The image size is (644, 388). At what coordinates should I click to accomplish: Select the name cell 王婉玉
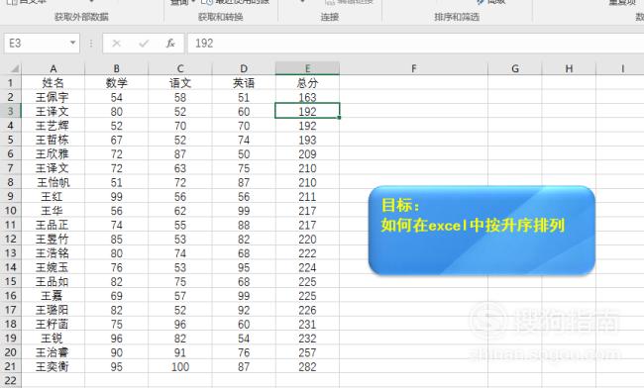[53, 267]
